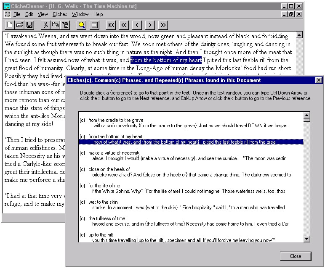Copy selection using the copy icon
The image size is (325, 268).
tap(55, 25)
